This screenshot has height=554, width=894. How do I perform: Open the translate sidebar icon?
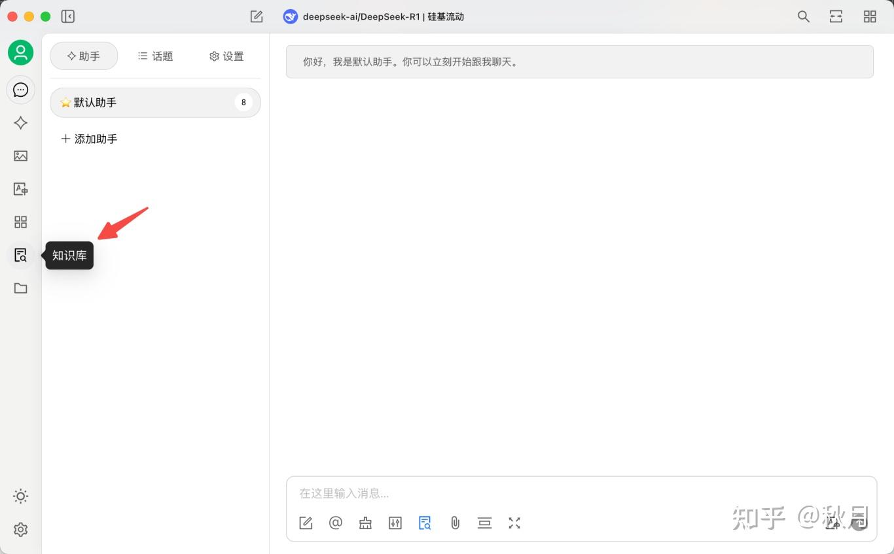tap(21, 189)
